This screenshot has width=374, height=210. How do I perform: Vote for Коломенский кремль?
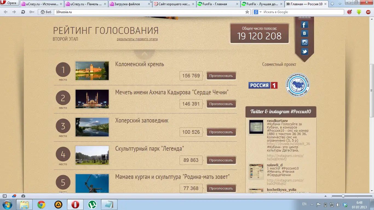pos(221,76)
